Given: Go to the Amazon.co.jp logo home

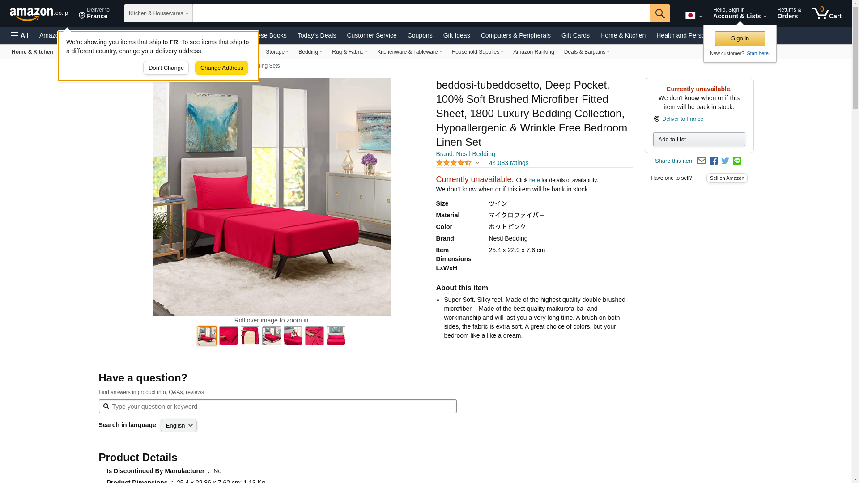Looking at the screenshot, I should 39,13.
